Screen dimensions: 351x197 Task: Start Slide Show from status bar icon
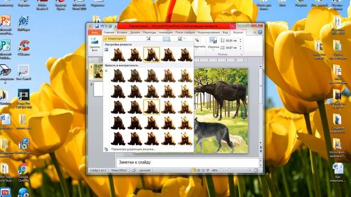pyautogui.click(x=208, y=170)
